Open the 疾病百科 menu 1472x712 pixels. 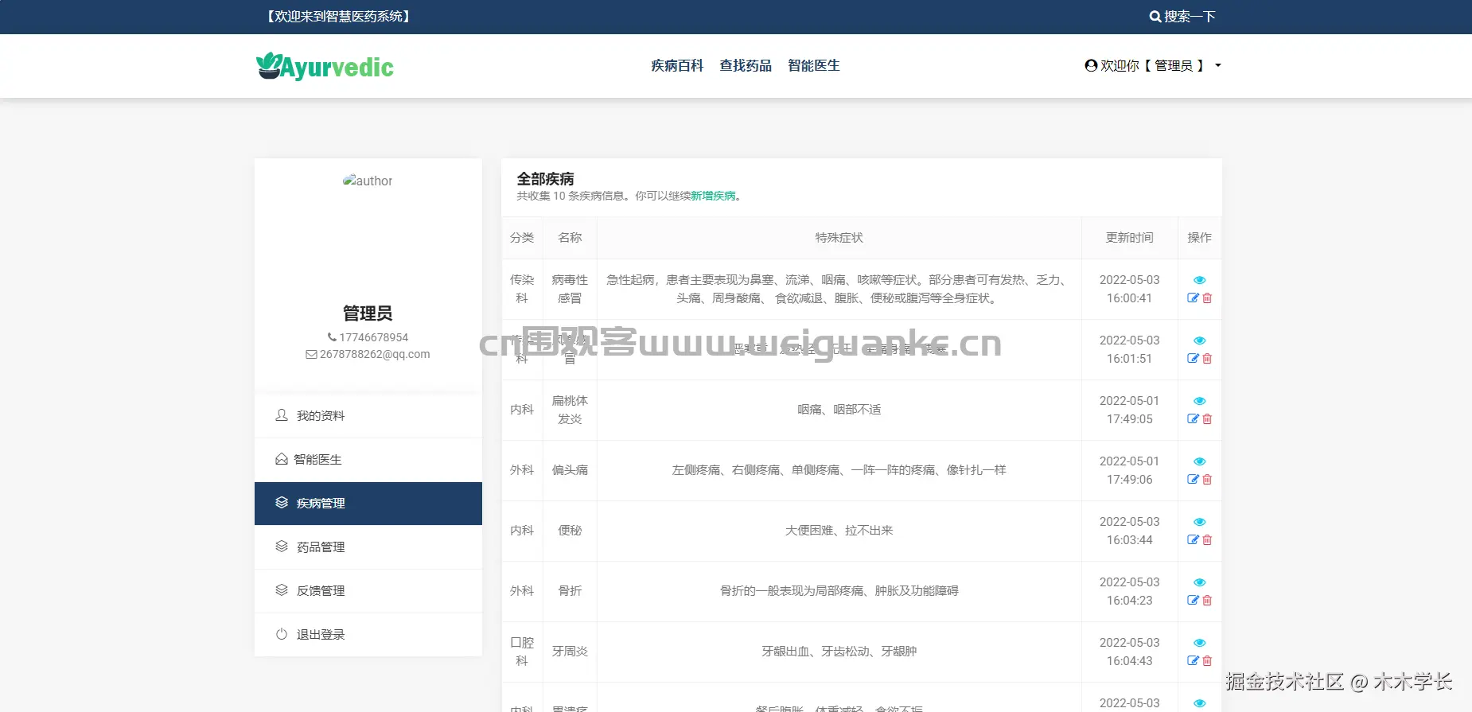(677, 65)
